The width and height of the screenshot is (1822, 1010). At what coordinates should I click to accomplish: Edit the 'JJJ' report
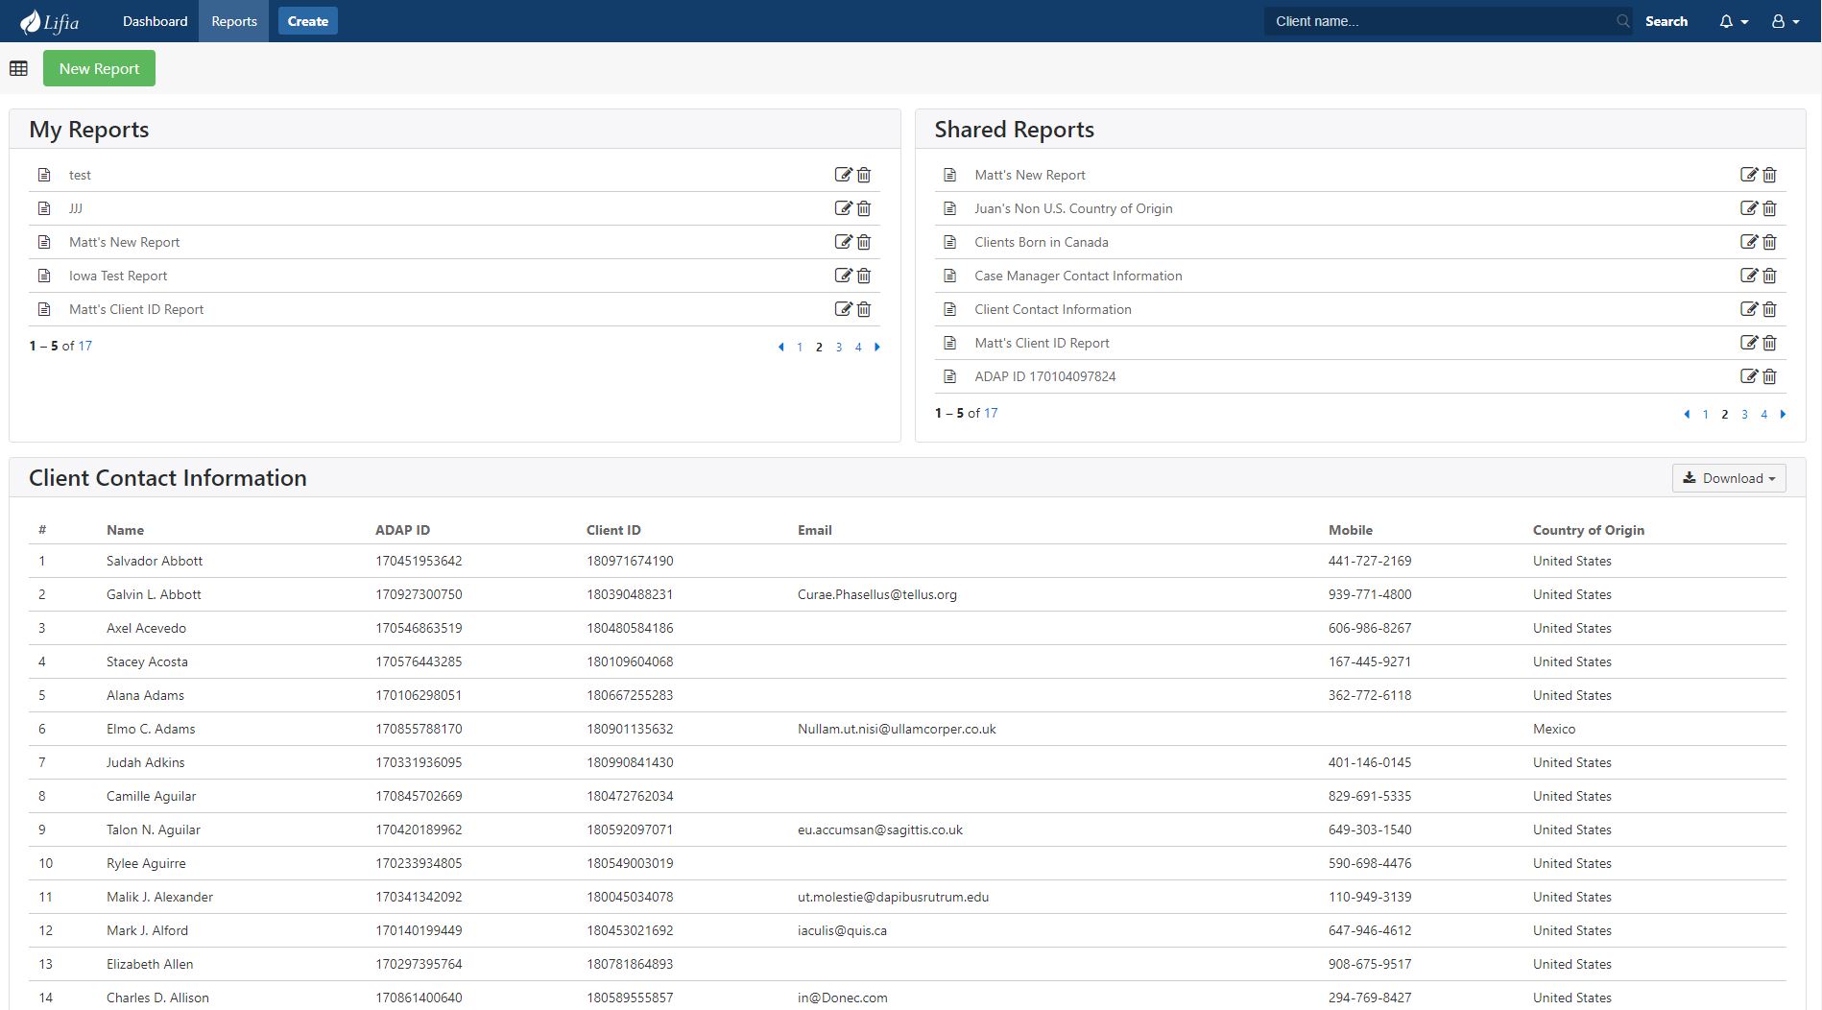click(843, 208)
